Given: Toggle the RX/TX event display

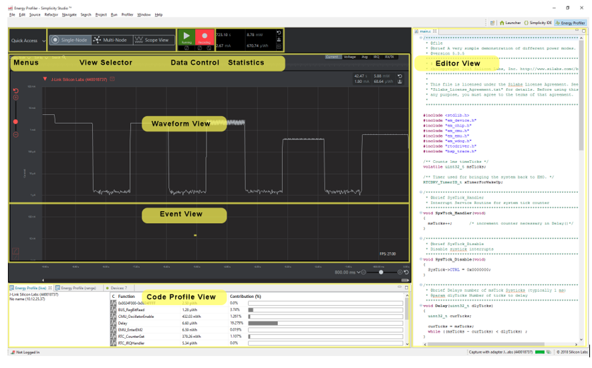Looking at the screenshot, I should pos(390,57).
